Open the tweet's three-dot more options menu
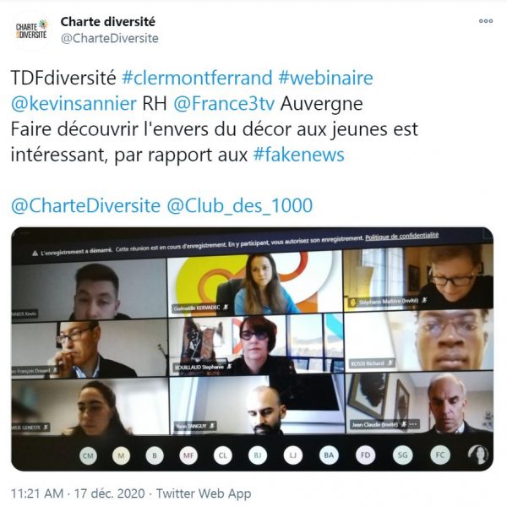This screenshot has height=507, width=507. pos(486,21)
